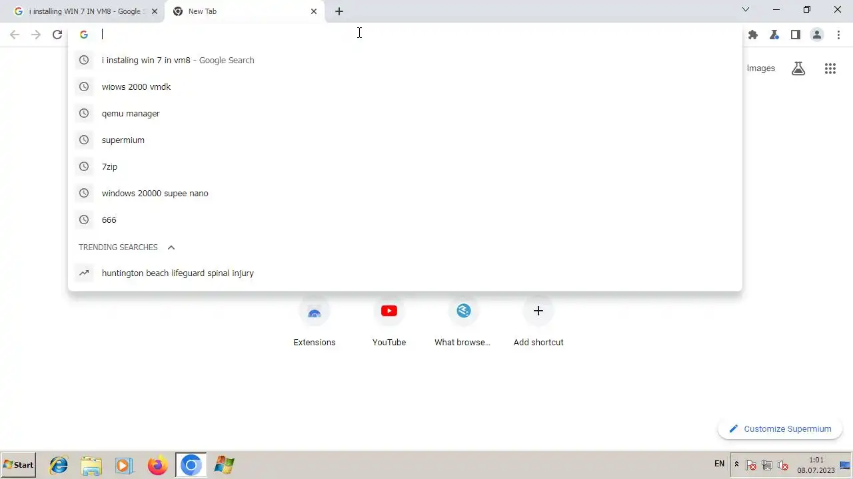Viewport: 853px width, 479px height.
Task: Select suggestion 'supermium'
Action: coord(405,140)
